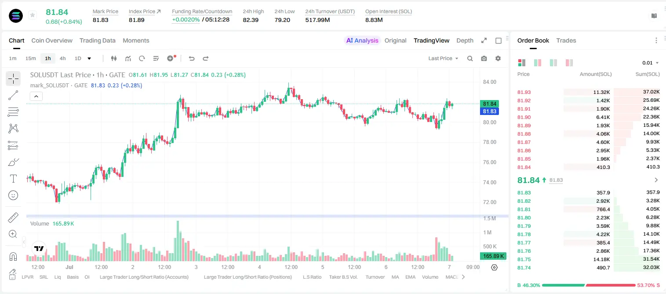Search symbols with the magnifier icon
This screenshot has width=666, height=294.
pos(470,58)
